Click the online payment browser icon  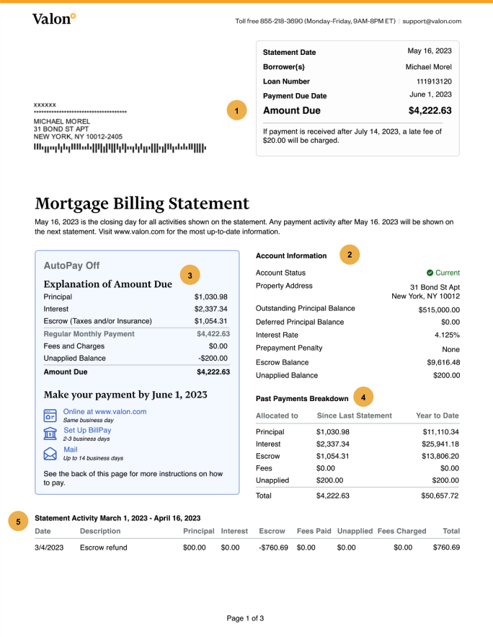50,415
